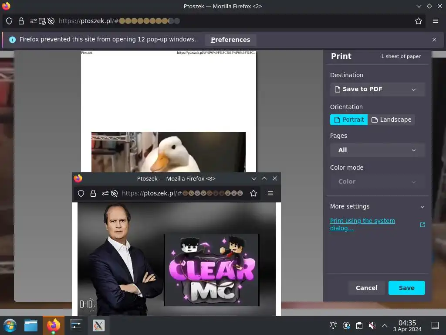Image resolution: width=446 pixels, height=335 pixels.
Task: Click the tracking shield in Firefox <8> window
Action: click(81, 193)
